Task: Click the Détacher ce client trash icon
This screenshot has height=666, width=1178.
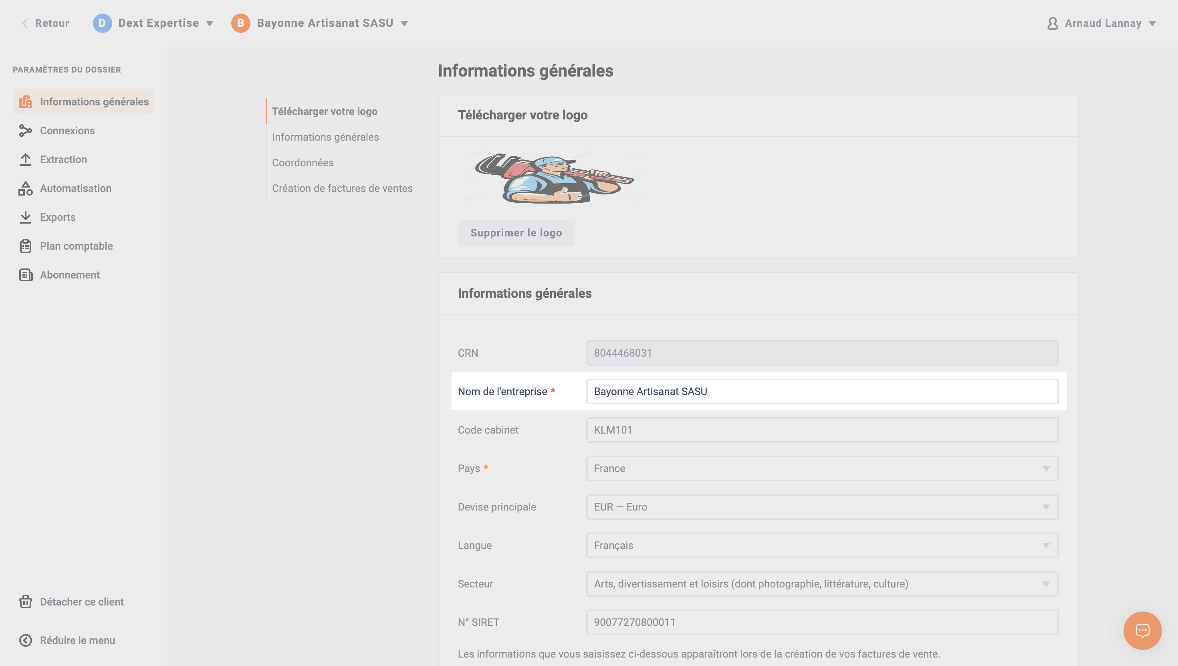Action: [26, 601]
